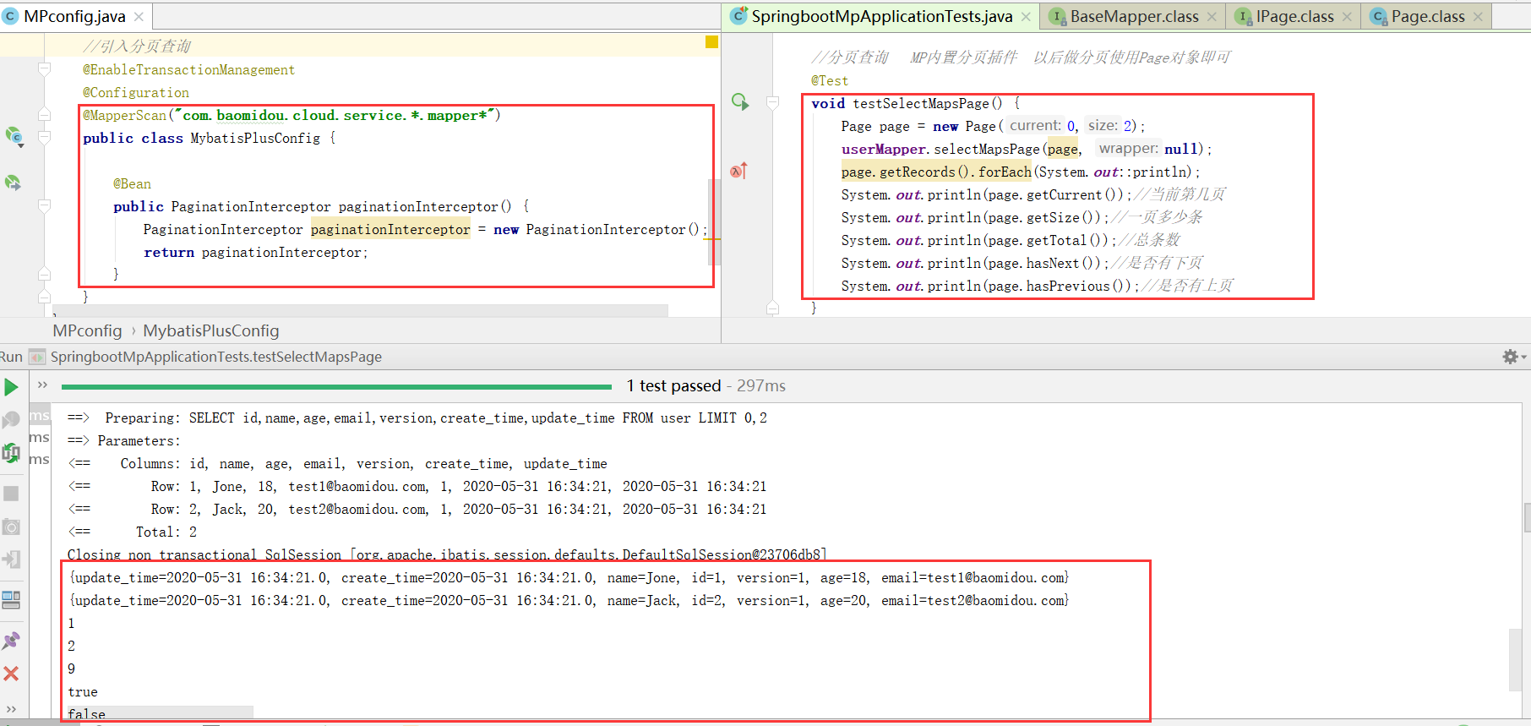Switch to MPconfig.java tab
This screenshot has width=1531, height=726.
pos(74,16)
